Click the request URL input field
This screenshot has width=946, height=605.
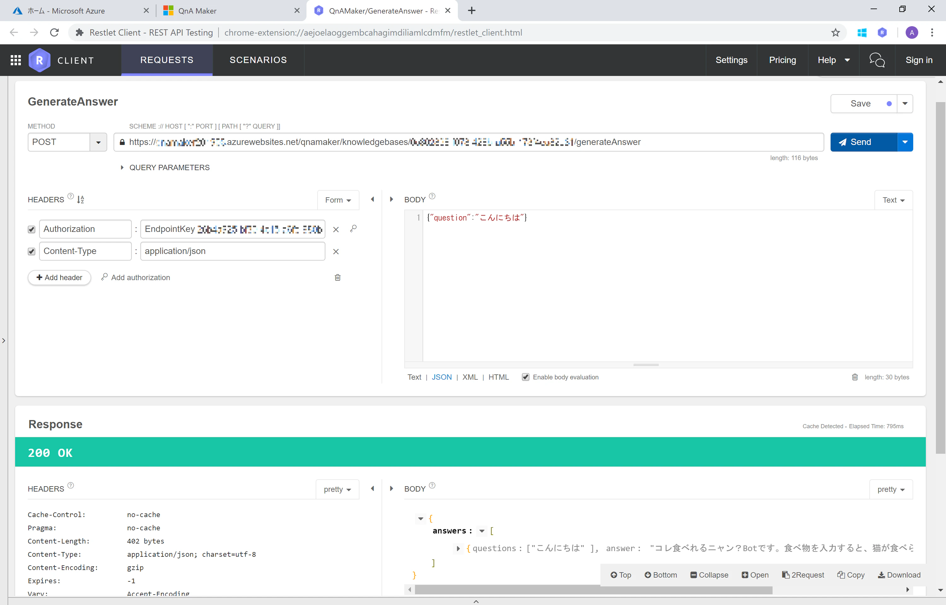[469, 142]
